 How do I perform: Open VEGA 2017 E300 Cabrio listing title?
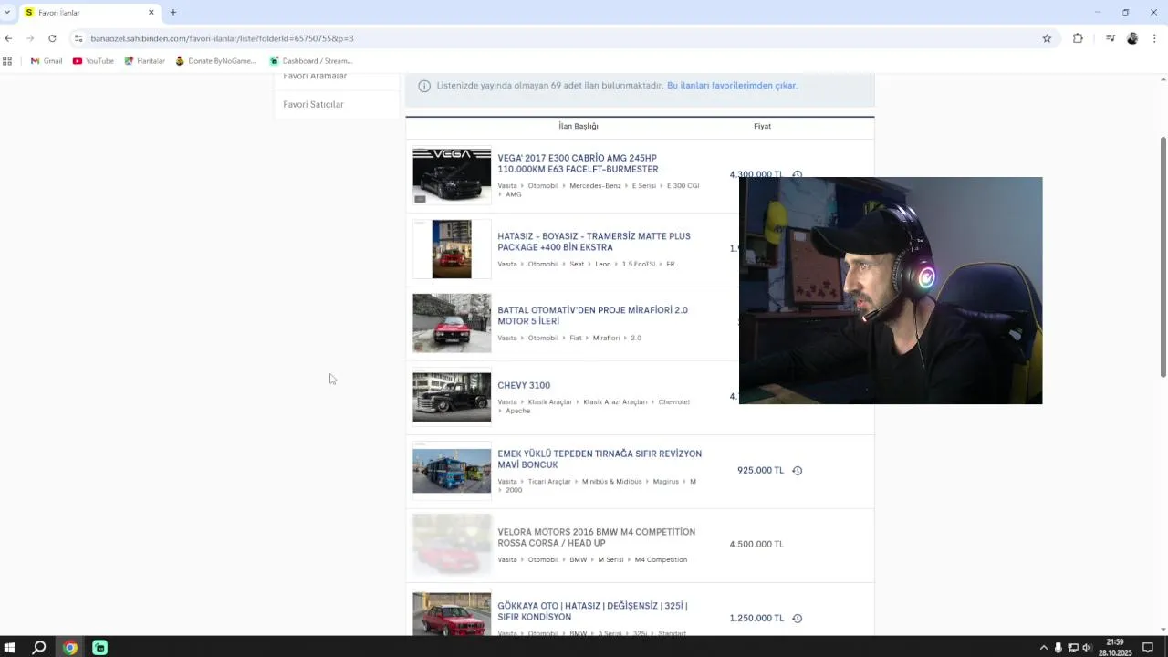point(578,163)
